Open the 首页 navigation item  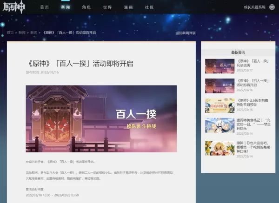click(x=45, y=7)
